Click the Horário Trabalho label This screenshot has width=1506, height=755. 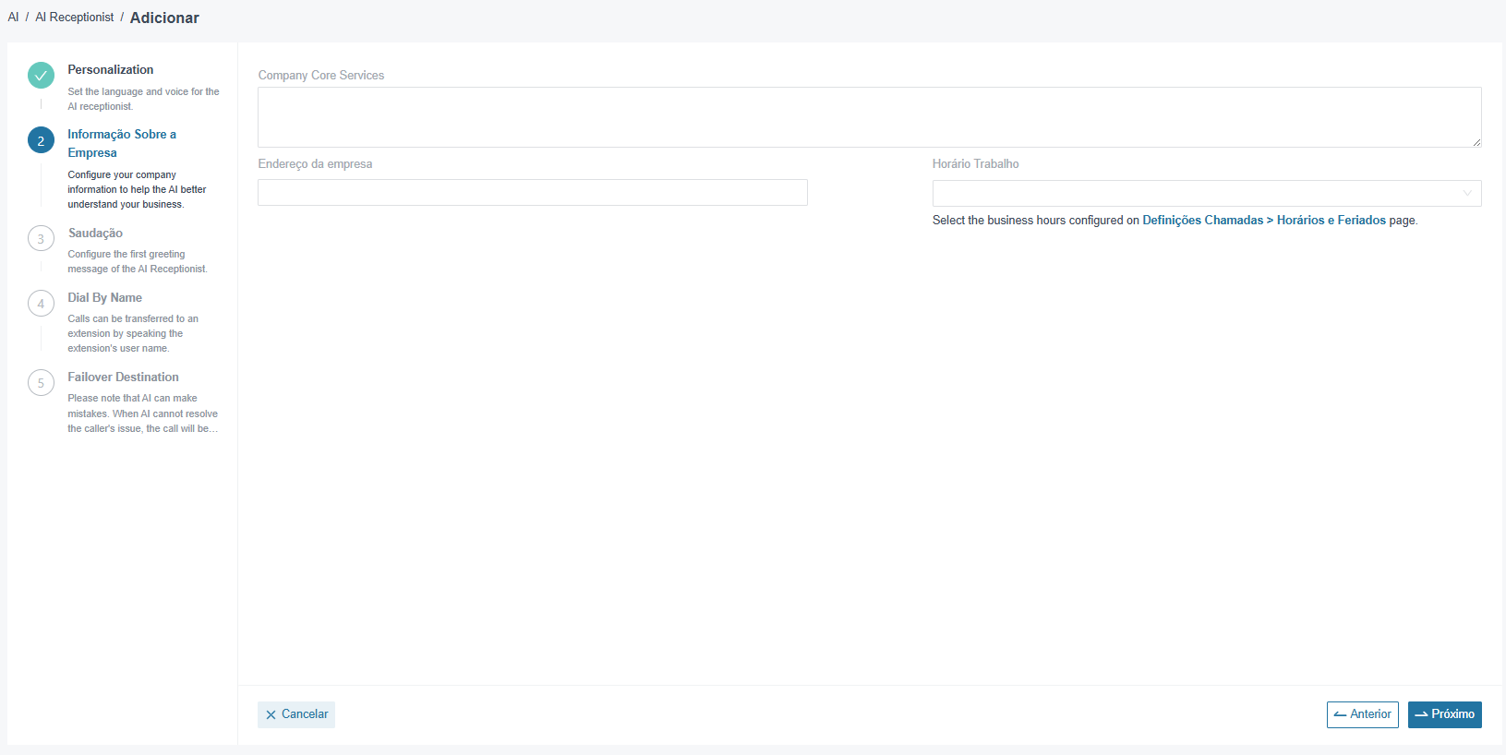[976, 164]
